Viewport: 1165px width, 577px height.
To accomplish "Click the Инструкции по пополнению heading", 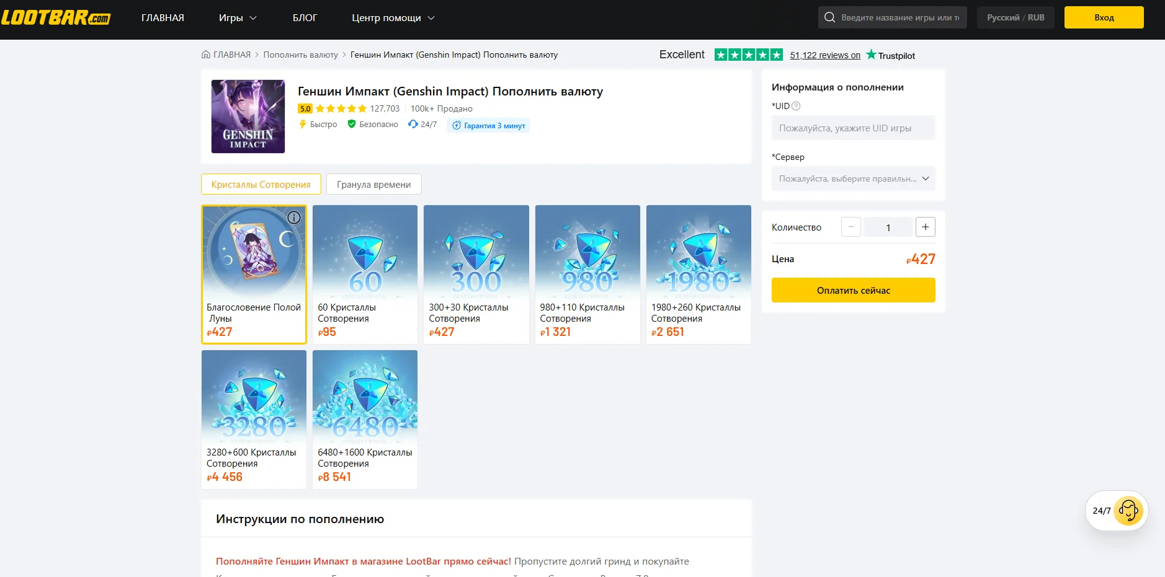I will click(x=300, y=519).
